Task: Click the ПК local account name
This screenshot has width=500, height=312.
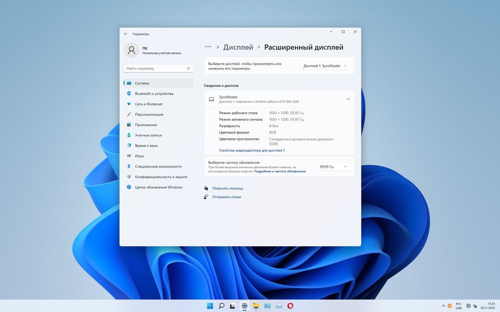Action: click(x=145, y=48)
